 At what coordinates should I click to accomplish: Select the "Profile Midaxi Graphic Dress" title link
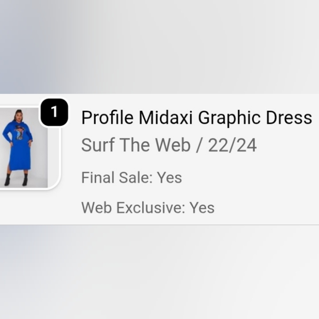(x=196, y=117)
